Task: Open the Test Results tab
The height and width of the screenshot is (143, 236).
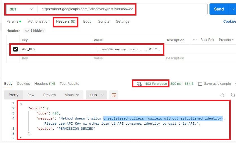Action: point(69,84)
